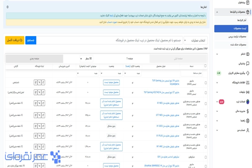Screen dimensions: 252x168
Task: Open the 50 سطر rows-per-page dropdown
Action: pos(87,59)
